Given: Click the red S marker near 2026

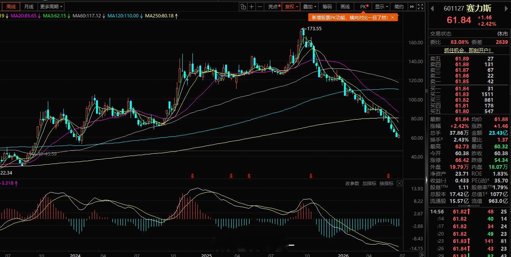Looking at the screenshot, I should coord(388,176).
